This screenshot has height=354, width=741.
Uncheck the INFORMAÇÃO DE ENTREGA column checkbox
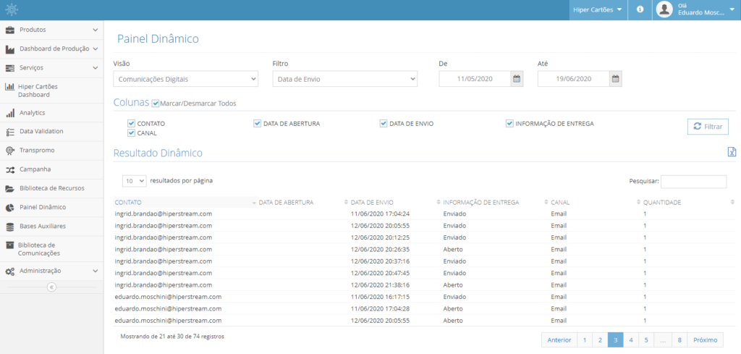point(509,124)
